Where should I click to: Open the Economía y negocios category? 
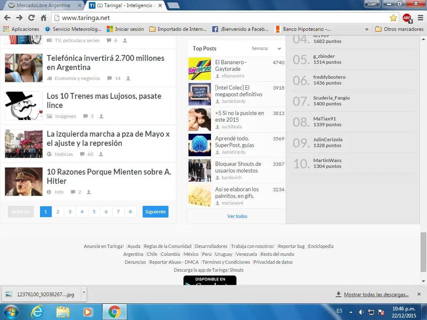point(77,78)
